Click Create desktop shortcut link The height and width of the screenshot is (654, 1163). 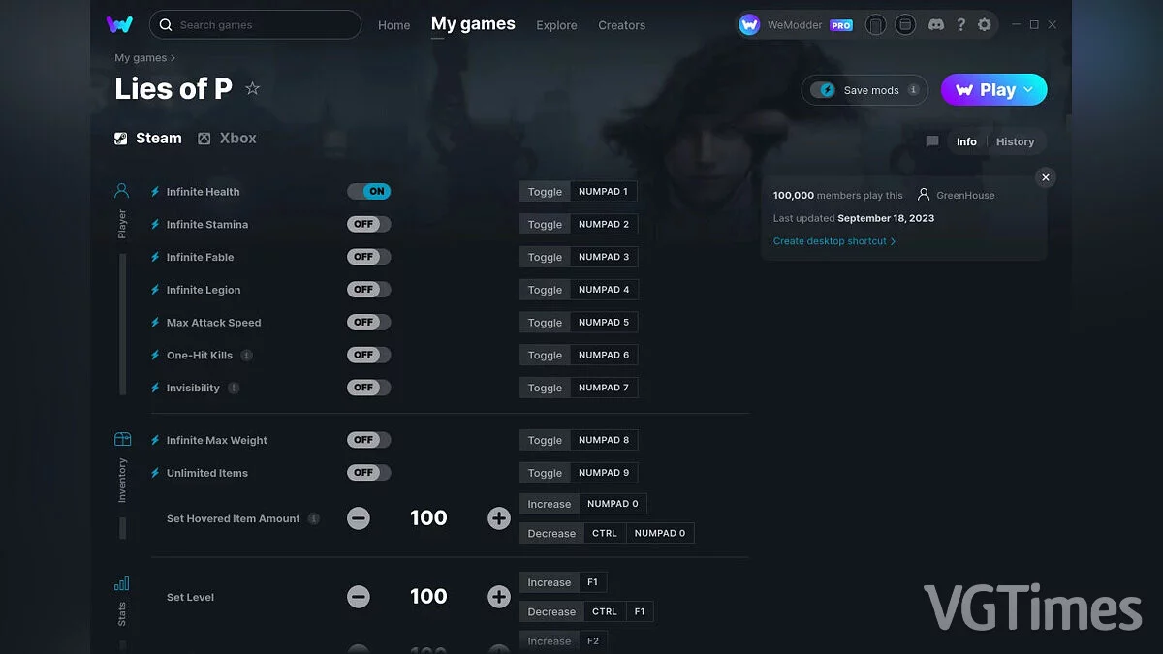click(x=834, y=241)
